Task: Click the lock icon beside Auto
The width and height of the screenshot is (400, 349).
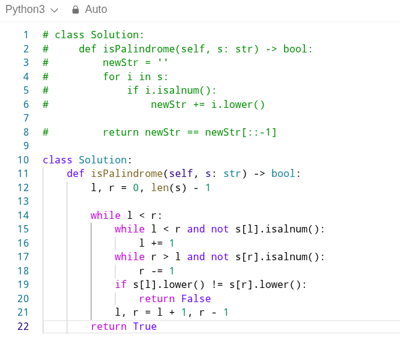Action: point(75,10)
